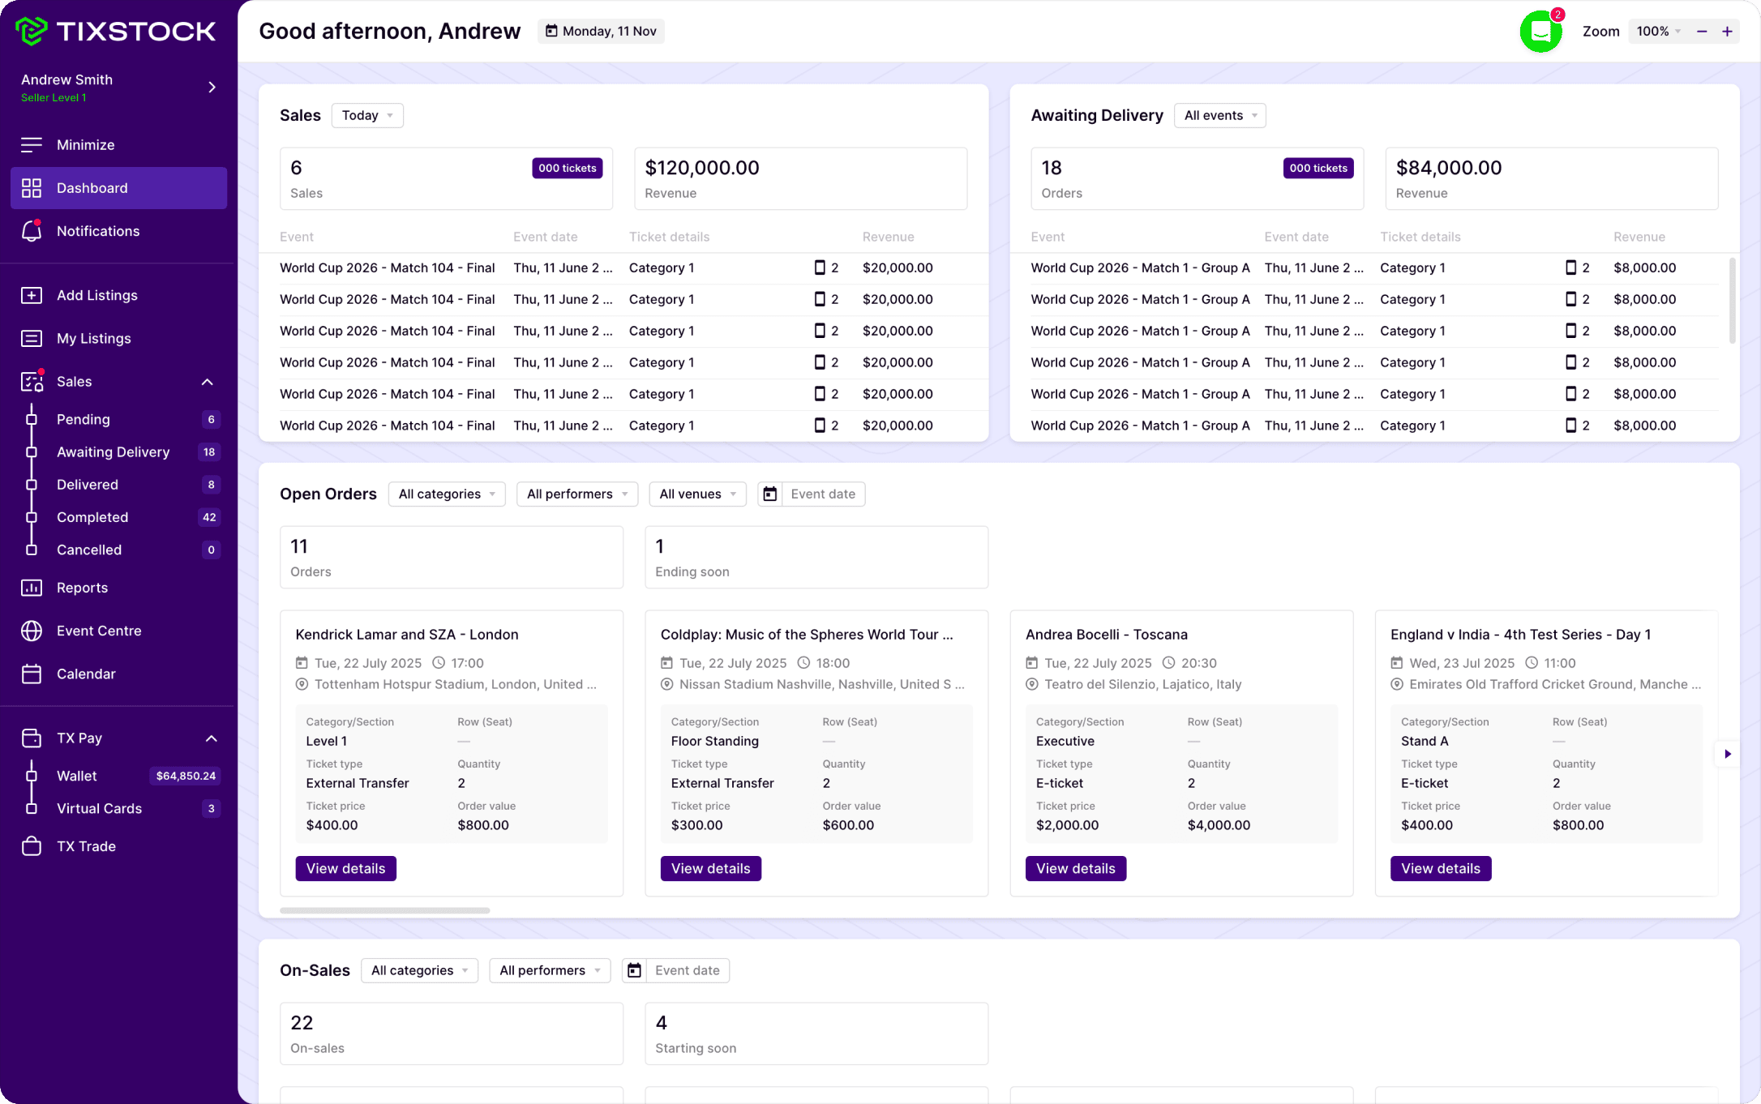View details for Andrea Bocelli order
1761x1104 pixels.
point(1076,868)
